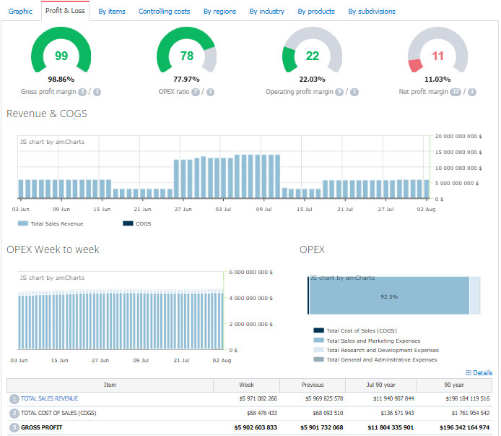501x436 pixels.
Task: Toggle Total Sales and Marketing Expenses legend
Action: tap(373, 341)
